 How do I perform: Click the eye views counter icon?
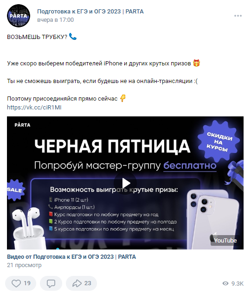click(x=225, y=283)
